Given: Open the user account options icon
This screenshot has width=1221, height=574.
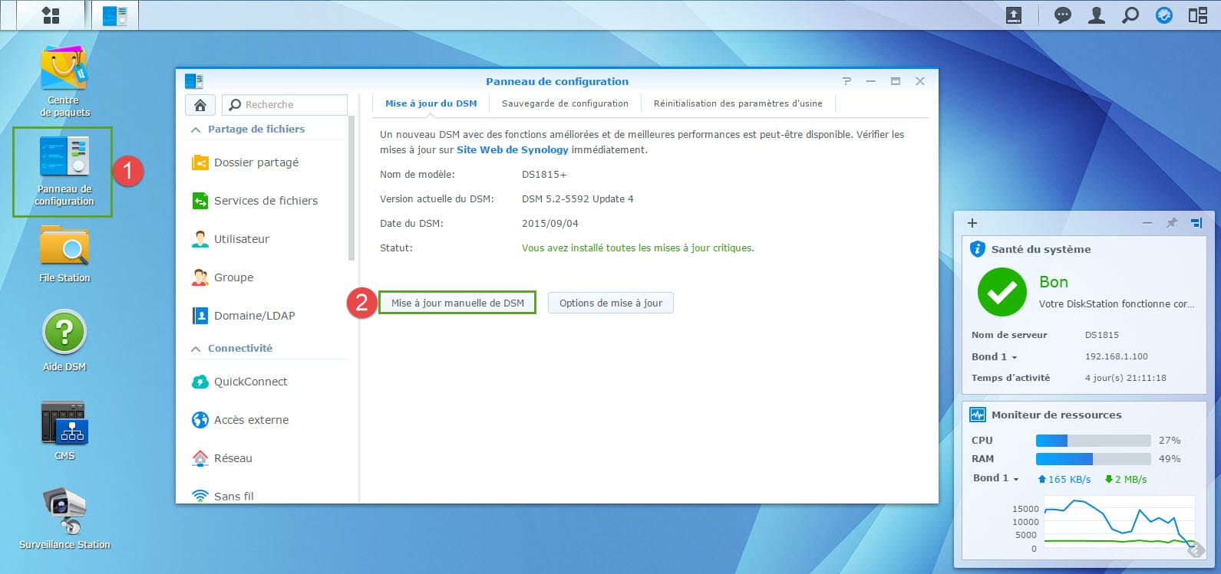Looking at the screenshot, I should [x=1097, y=15].
